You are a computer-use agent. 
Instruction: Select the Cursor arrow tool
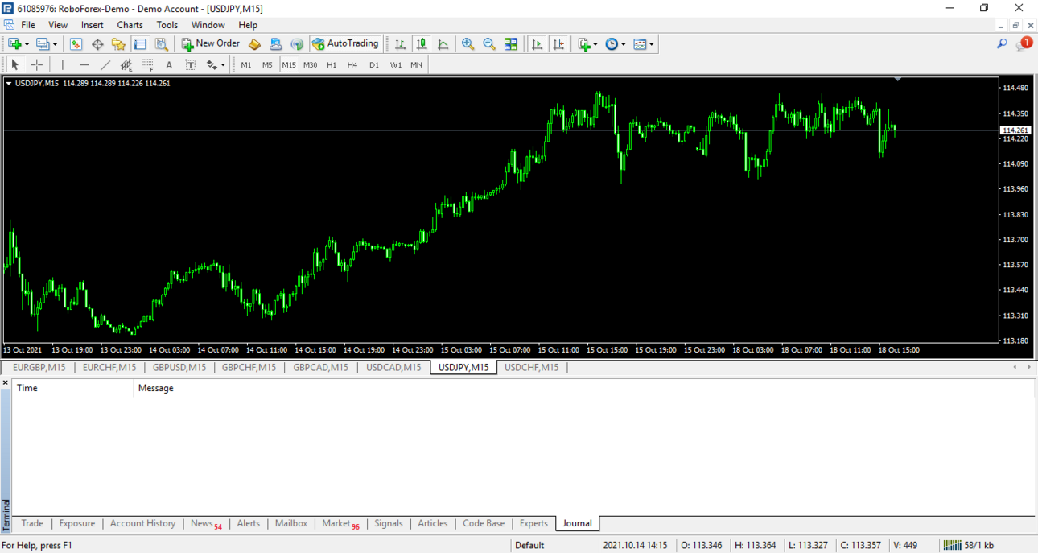coord(14,64)
